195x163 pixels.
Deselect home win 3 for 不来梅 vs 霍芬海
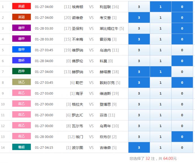pos(139,39)
